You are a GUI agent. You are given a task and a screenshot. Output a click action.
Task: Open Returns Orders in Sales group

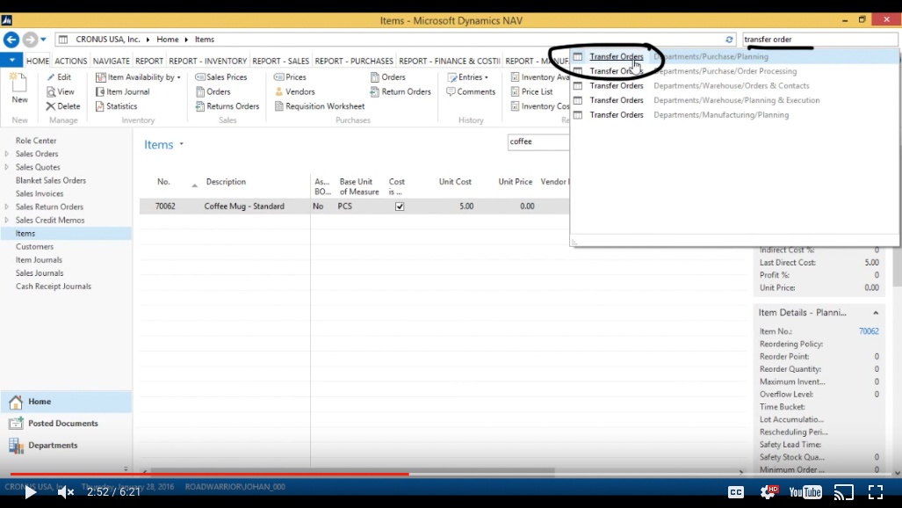point(227,106)
